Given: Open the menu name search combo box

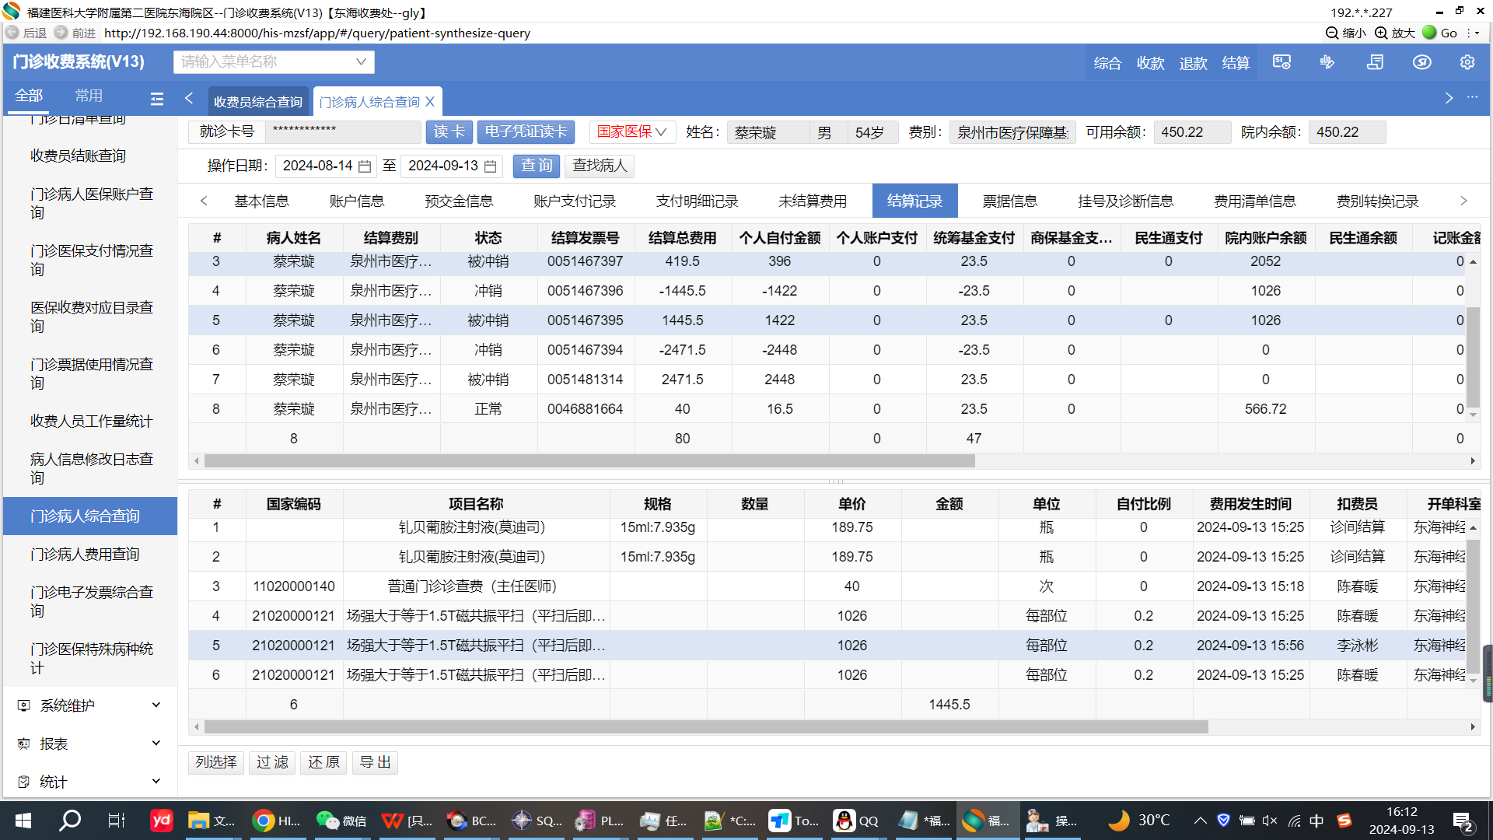Looking at the screenshot, I should [x=273, y=62].
